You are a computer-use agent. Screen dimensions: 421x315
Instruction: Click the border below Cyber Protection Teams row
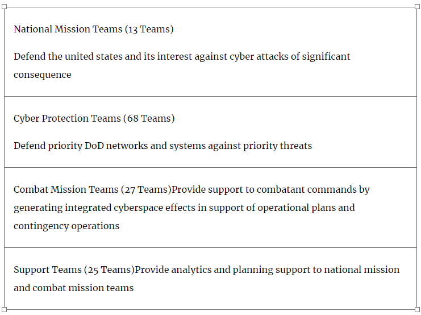210,167
